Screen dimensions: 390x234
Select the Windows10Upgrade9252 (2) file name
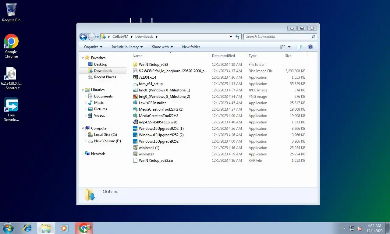coord(161,135)
